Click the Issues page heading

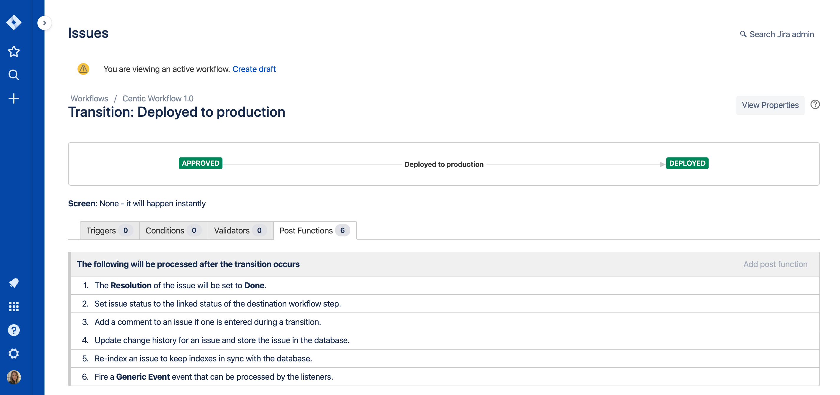coord(88,33)
